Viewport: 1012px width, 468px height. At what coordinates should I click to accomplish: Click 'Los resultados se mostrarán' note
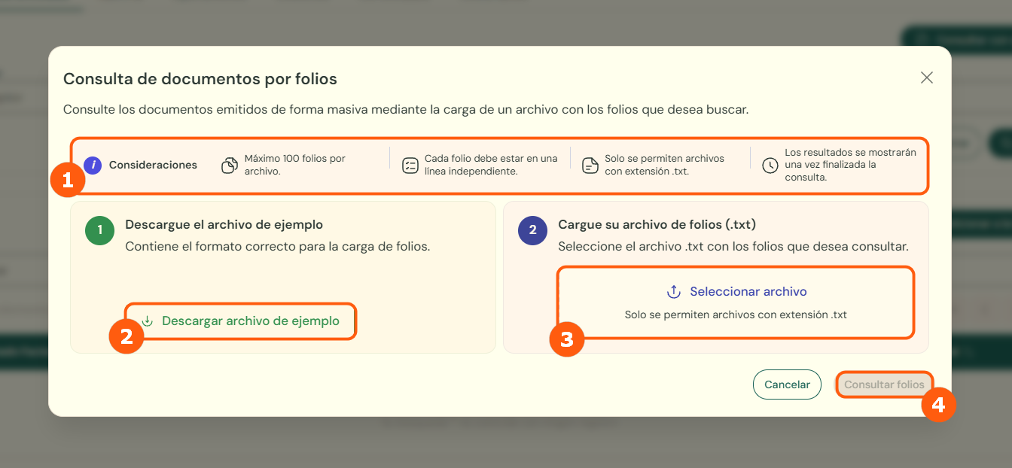coord(850,165)
